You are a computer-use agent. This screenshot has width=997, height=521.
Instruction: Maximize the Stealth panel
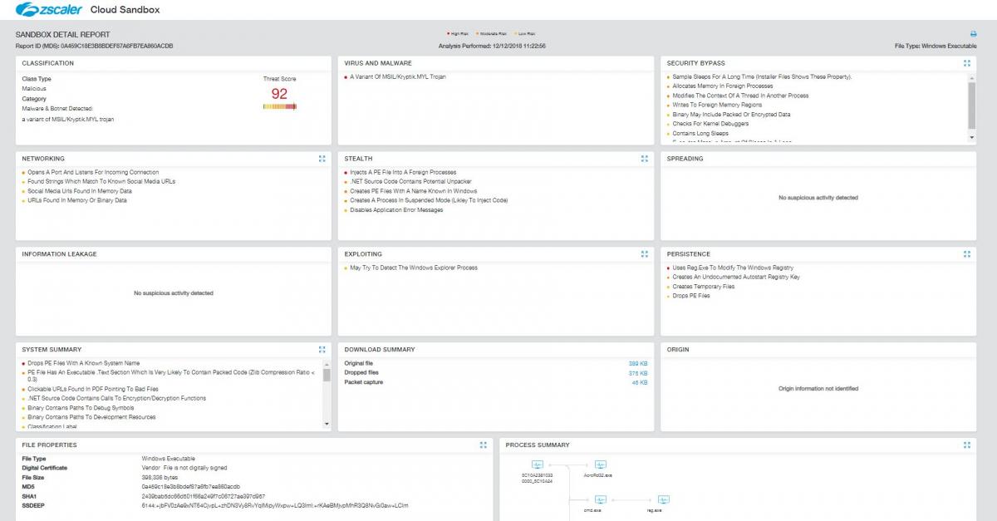coord(644,159)
